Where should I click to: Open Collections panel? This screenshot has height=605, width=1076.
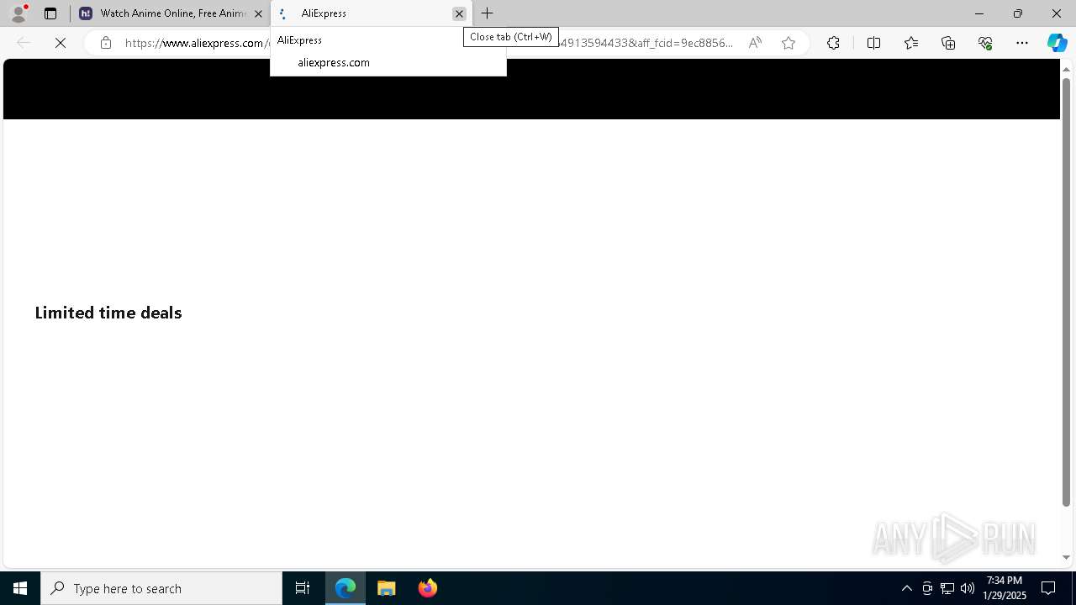[x=948, y=43]
